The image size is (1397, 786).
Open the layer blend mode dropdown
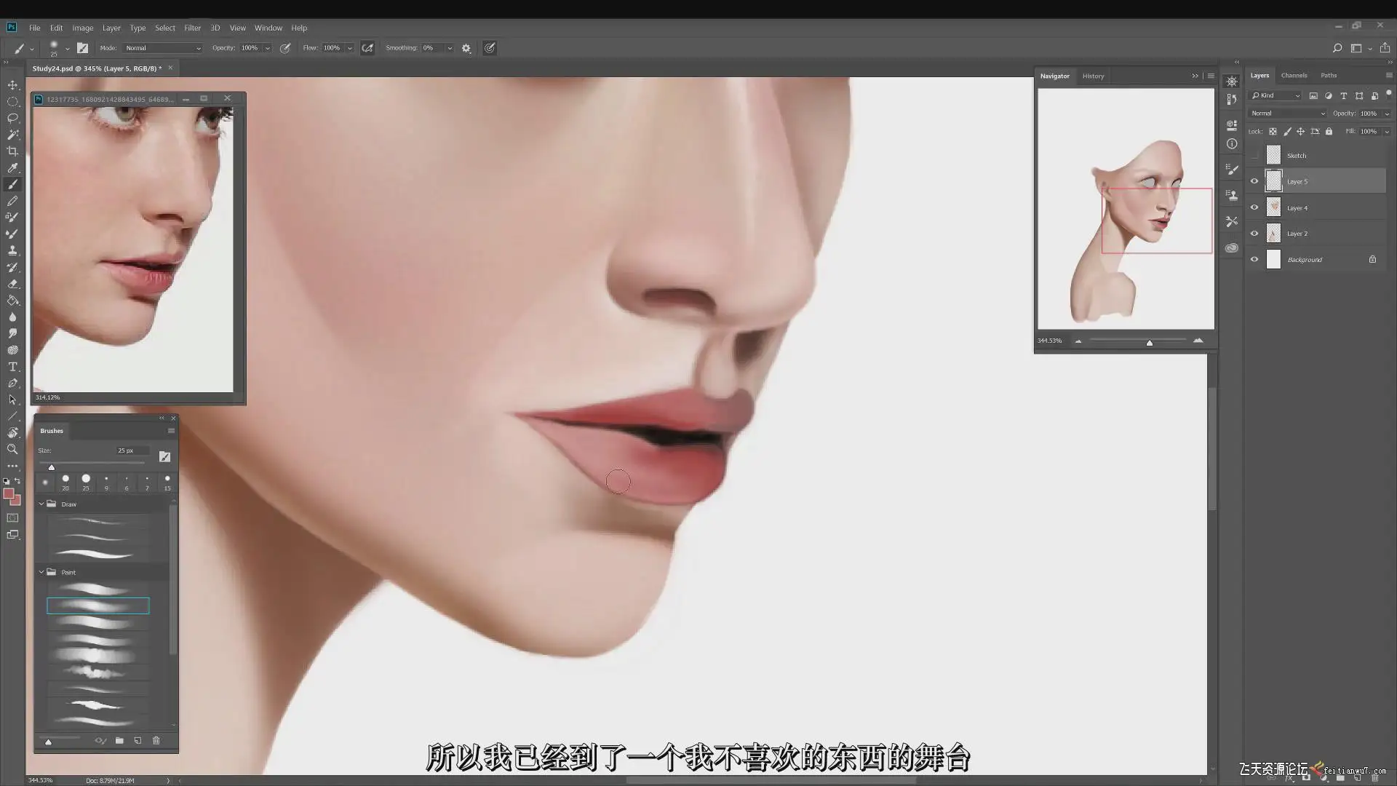coord(1287,114)
